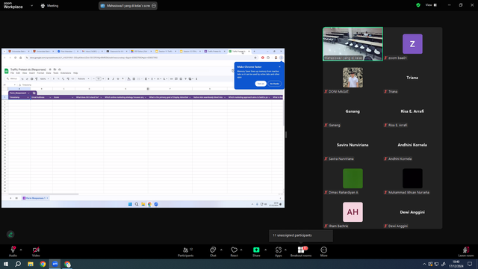The width and height of the screenshot is (478, 269).
Task: Toggle the Video camera on
Action: click(x=36, y=252)
